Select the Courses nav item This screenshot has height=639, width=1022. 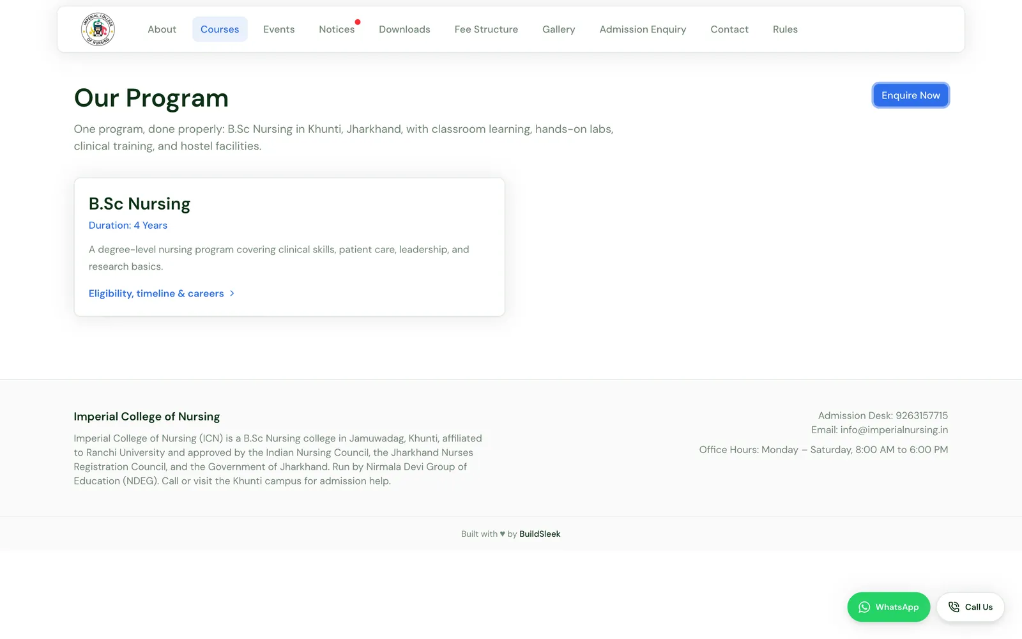[x=220, y=29]
